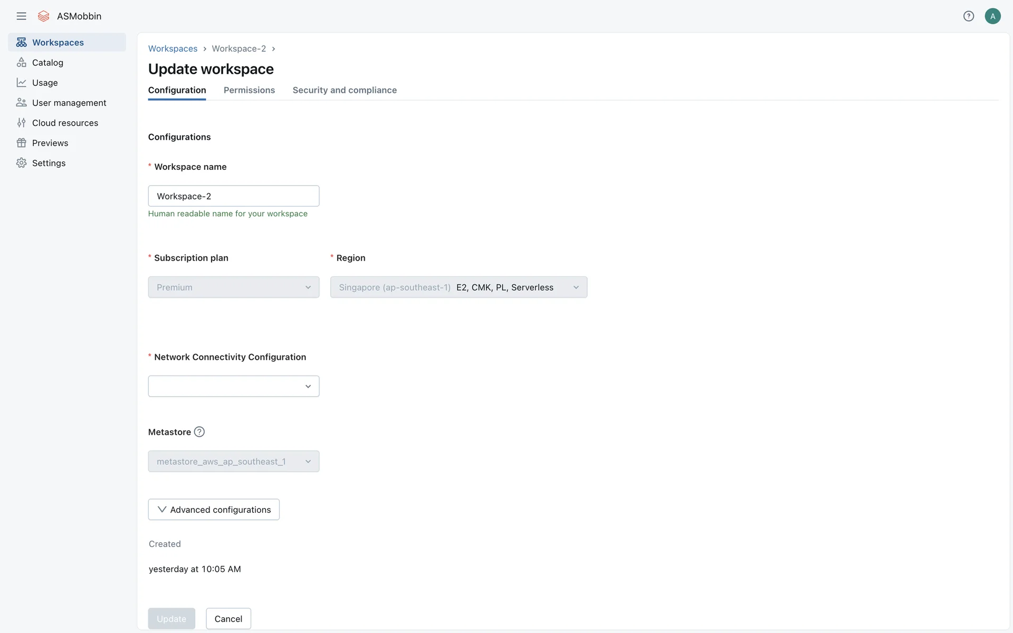Open the help question mark icon
Image resolution: width=1013 pixels, height=633 pixels.
[968, 16]
